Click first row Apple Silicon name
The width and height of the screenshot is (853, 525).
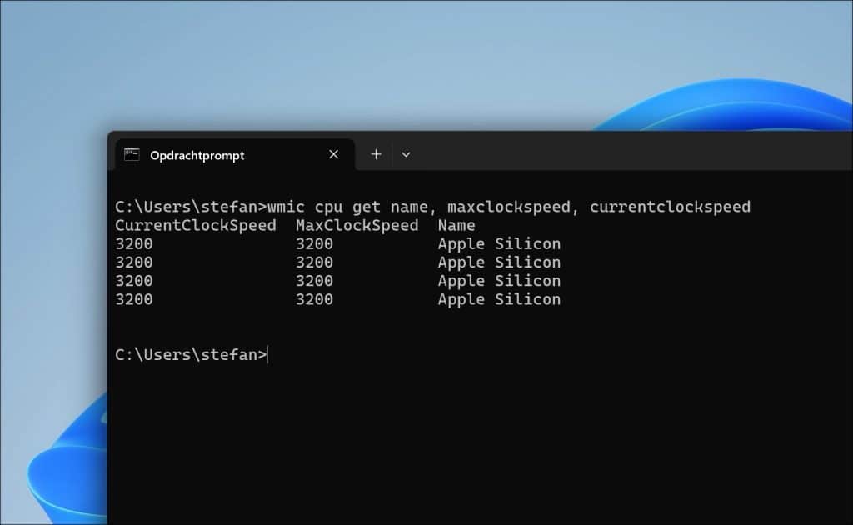click(499, 243)
